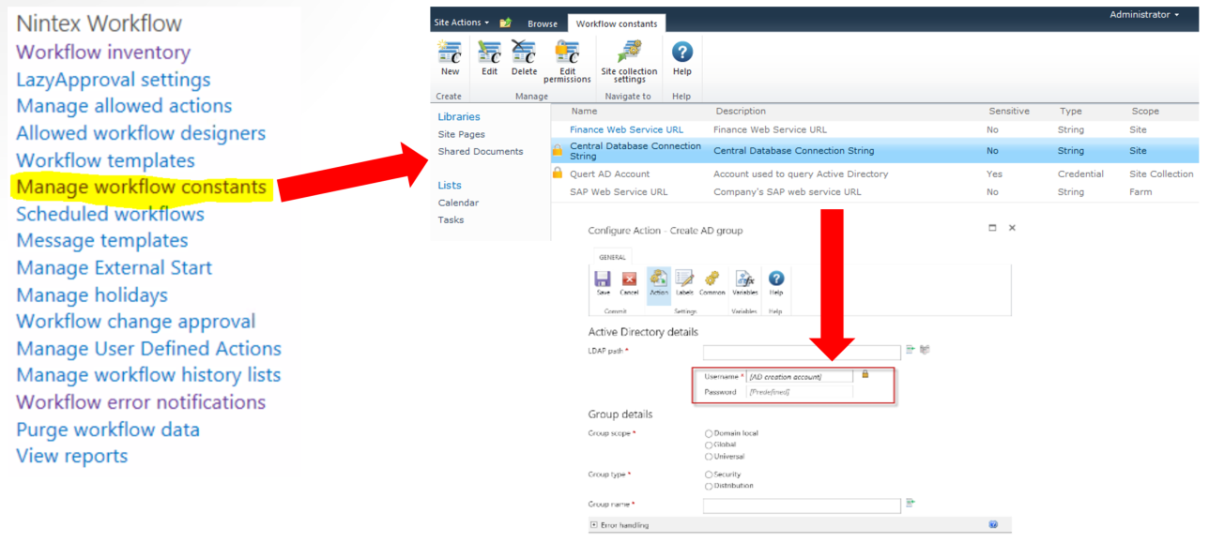Click the LDAP picker icon
This screenshot has width=1209, height=543.
coord(925,350)
